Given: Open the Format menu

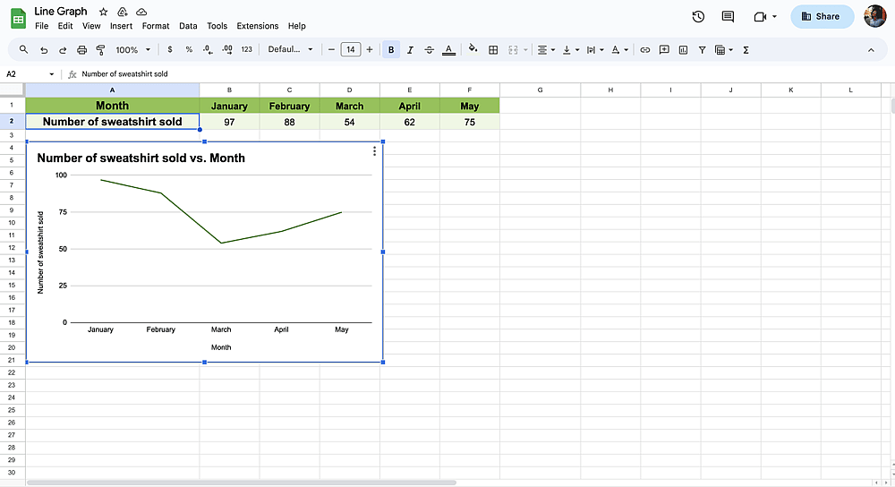Looking at the screenshot, I should [x=156, y=26].
